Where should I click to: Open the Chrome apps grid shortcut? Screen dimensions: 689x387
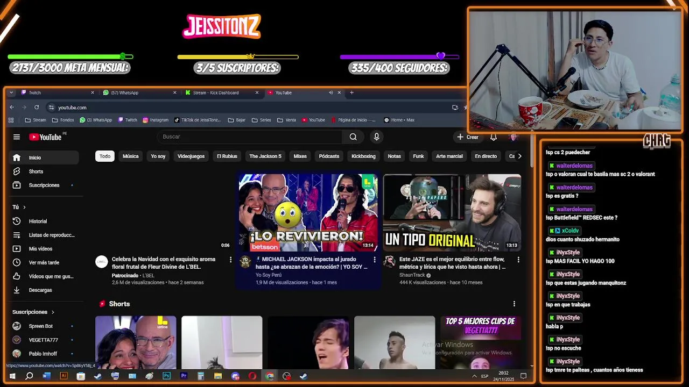point(11,120)
